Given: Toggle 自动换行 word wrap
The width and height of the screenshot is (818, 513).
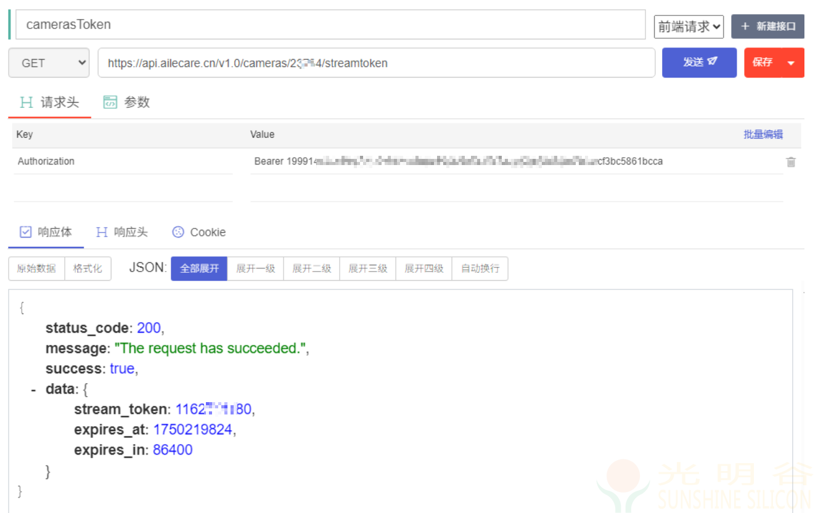Looking at the screenshot, I should pyautogui.click(x=480, y=269).
